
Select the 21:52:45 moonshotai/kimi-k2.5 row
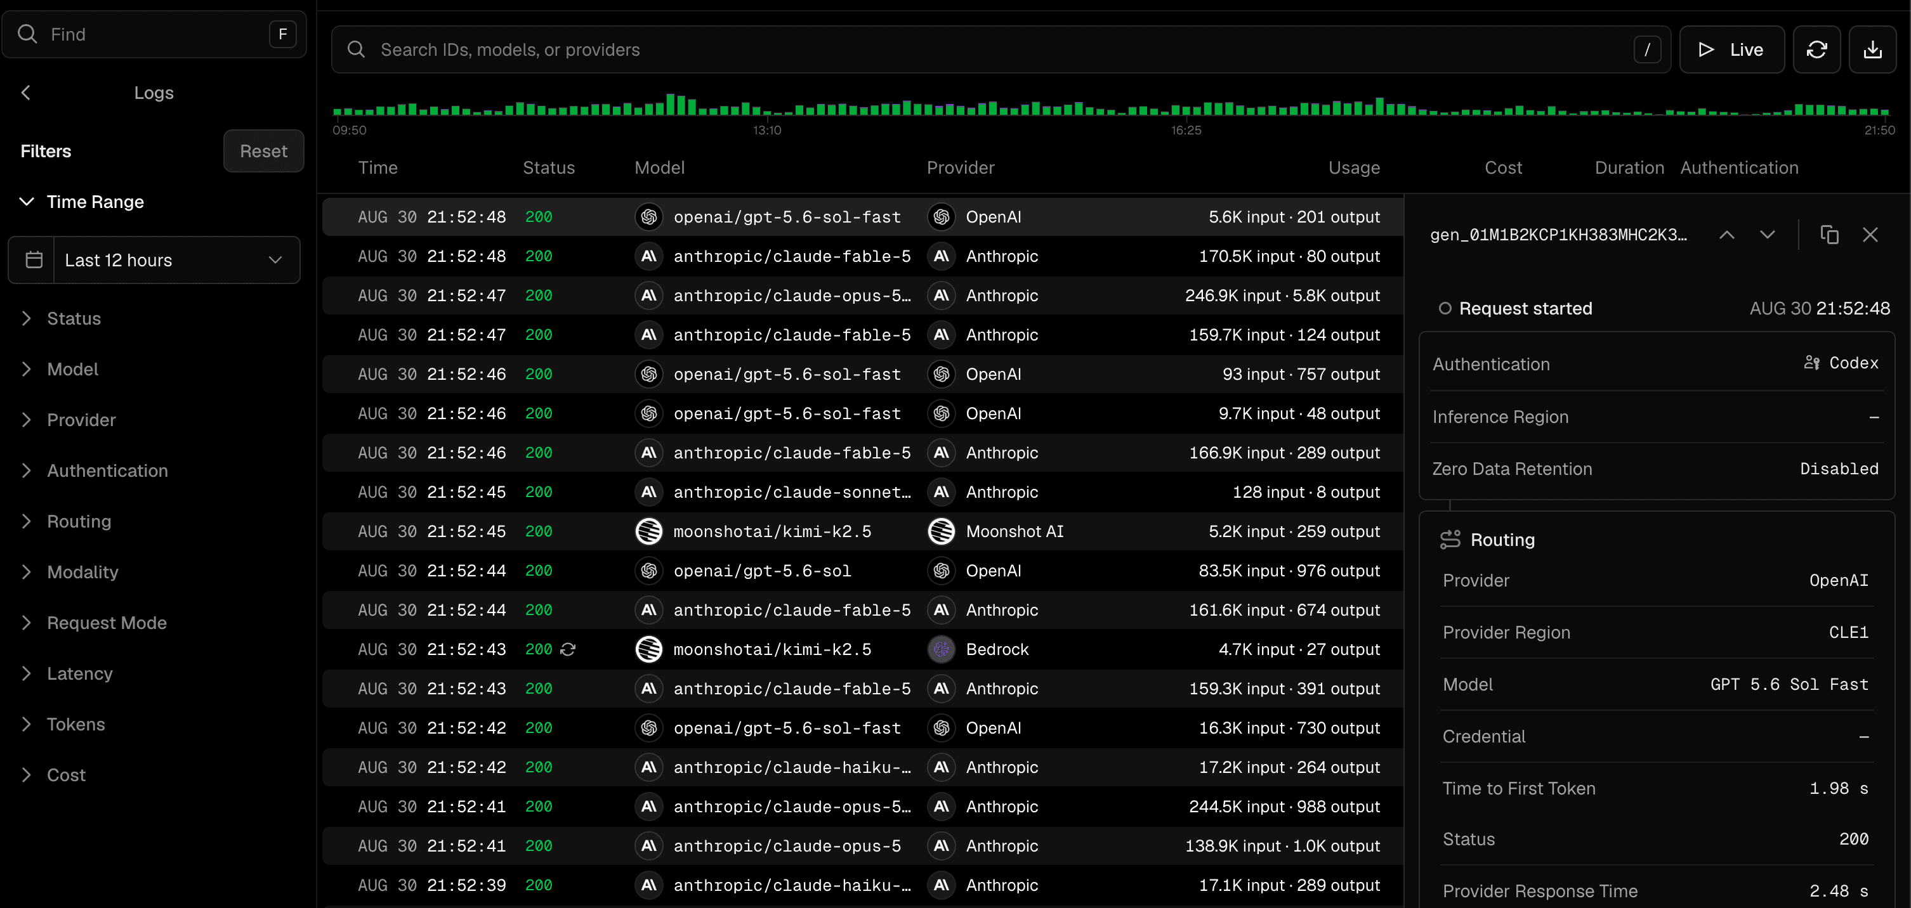coord(862,531)
